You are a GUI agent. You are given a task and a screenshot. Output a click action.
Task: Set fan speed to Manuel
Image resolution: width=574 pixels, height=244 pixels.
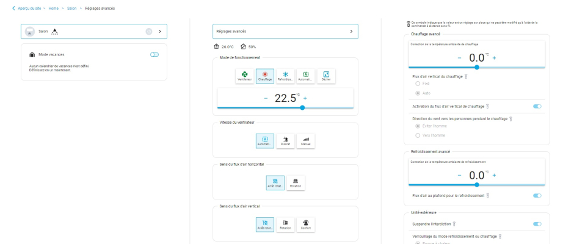click(x=306, y=141)
